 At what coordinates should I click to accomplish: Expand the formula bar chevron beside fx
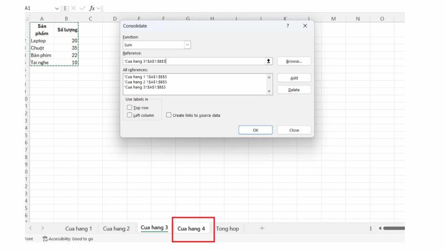[98, 8]
